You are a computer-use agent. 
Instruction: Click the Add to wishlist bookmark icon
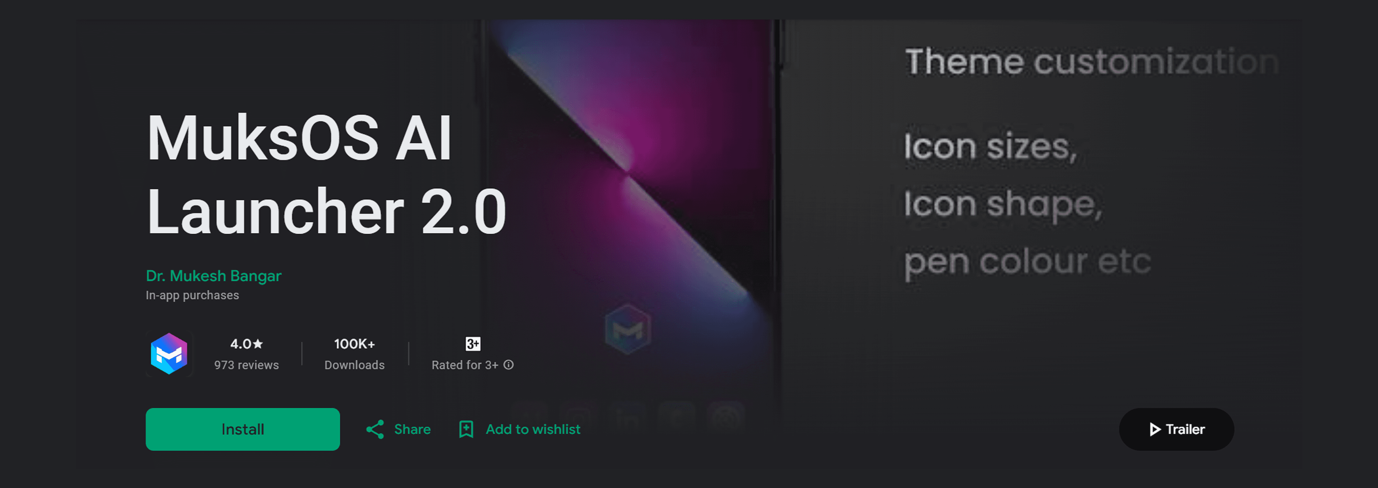tap(466, 429)
